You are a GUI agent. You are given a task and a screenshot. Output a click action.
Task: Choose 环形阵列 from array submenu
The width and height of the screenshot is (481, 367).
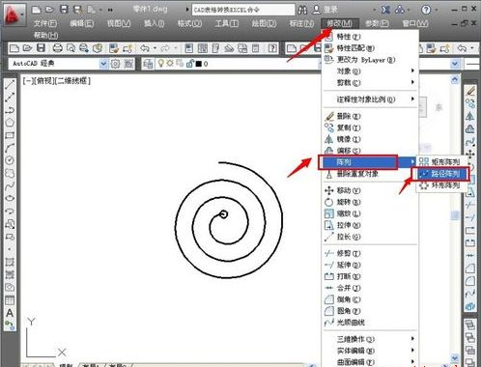click(441, 185)
